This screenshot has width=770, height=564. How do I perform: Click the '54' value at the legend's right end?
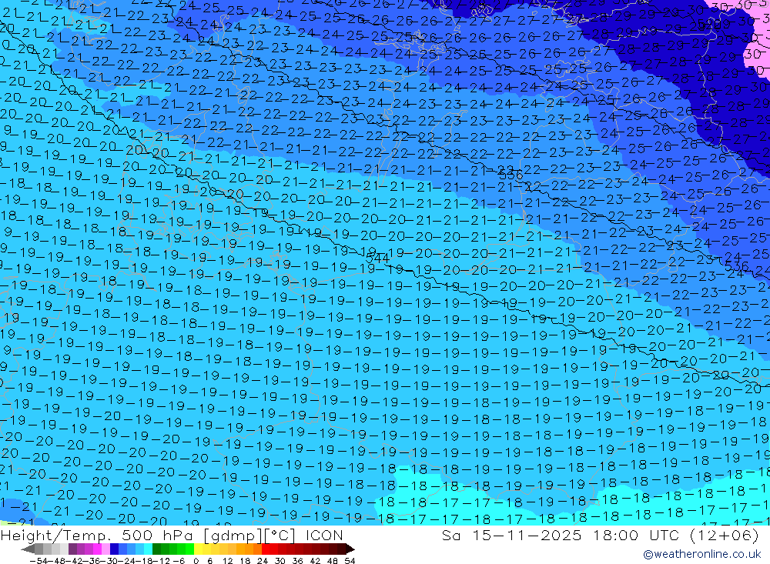[350, 561]
